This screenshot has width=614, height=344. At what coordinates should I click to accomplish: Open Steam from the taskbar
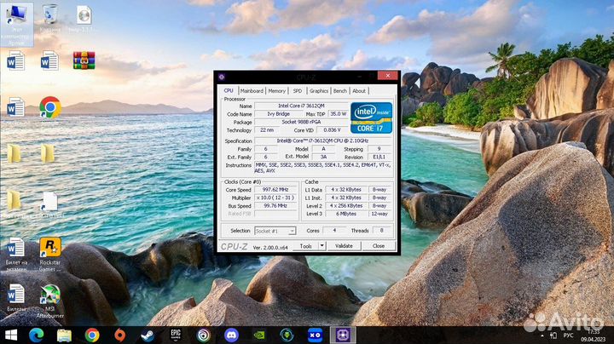click(148, 335)
